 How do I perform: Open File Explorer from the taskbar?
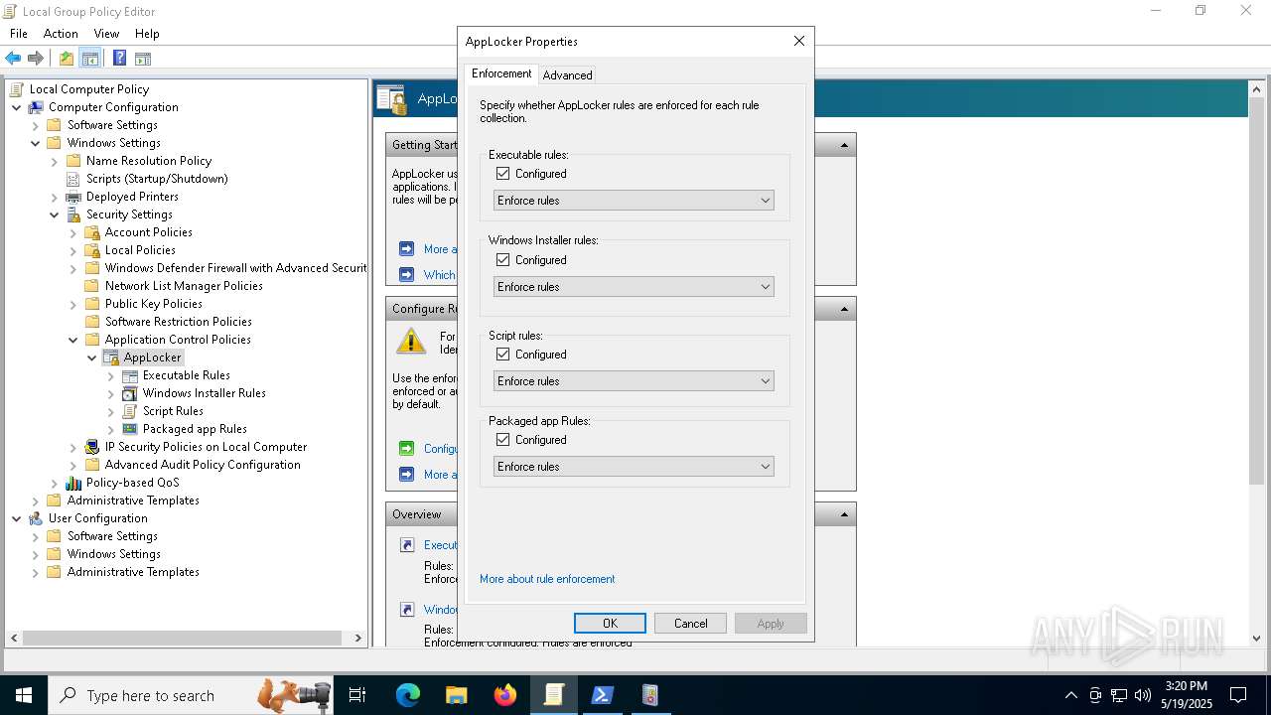coord(456,695)
